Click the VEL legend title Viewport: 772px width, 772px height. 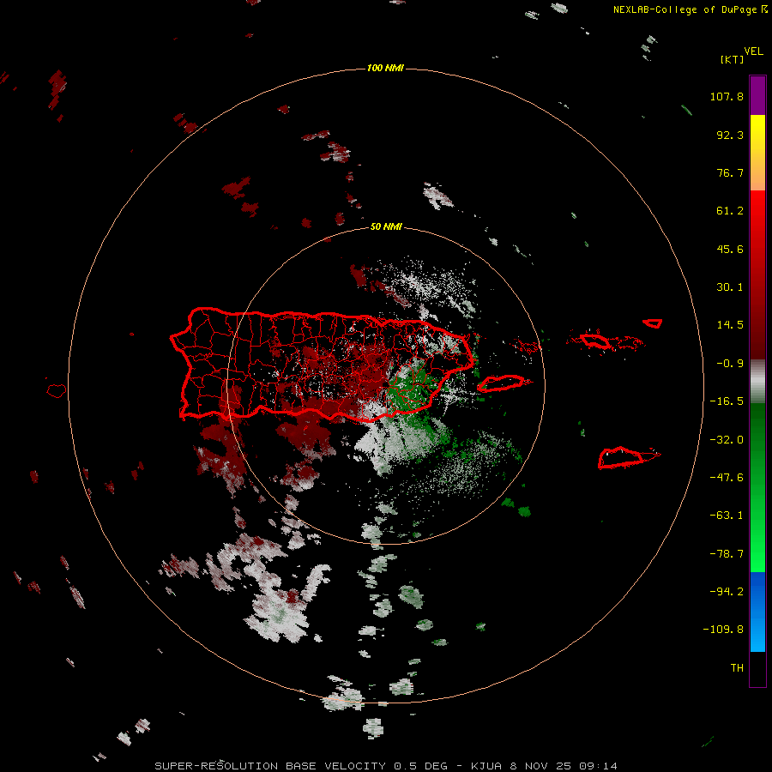[x=753, y=51]
